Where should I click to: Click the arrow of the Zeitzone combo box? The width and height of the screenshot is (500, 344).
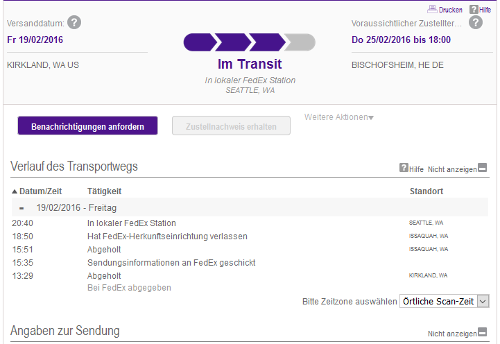coord(483,301)
